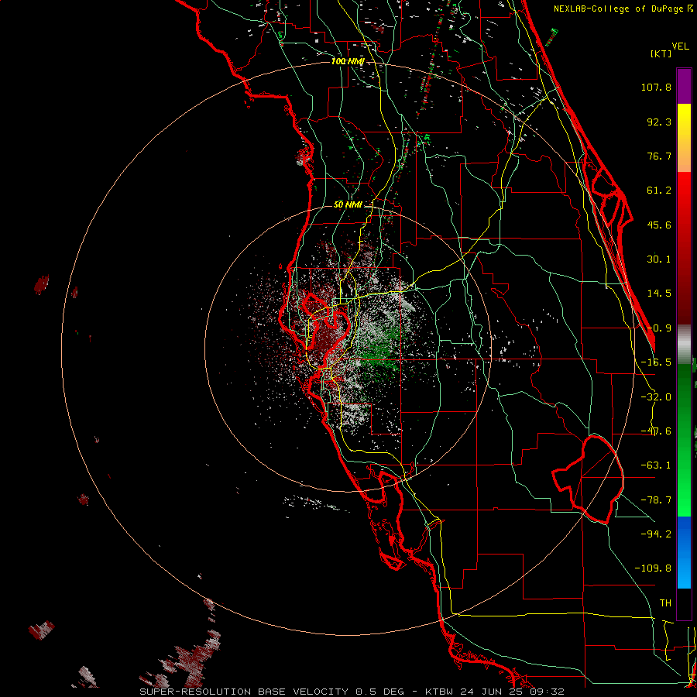Click the purple segment of color bar
Viewport: 697px width, 697px height.
click(684, 86)
